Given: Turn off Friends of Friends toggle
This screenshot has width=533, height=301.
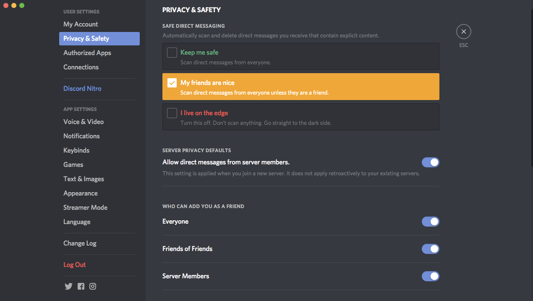Looking at the screenshot, I should [430, 249].
